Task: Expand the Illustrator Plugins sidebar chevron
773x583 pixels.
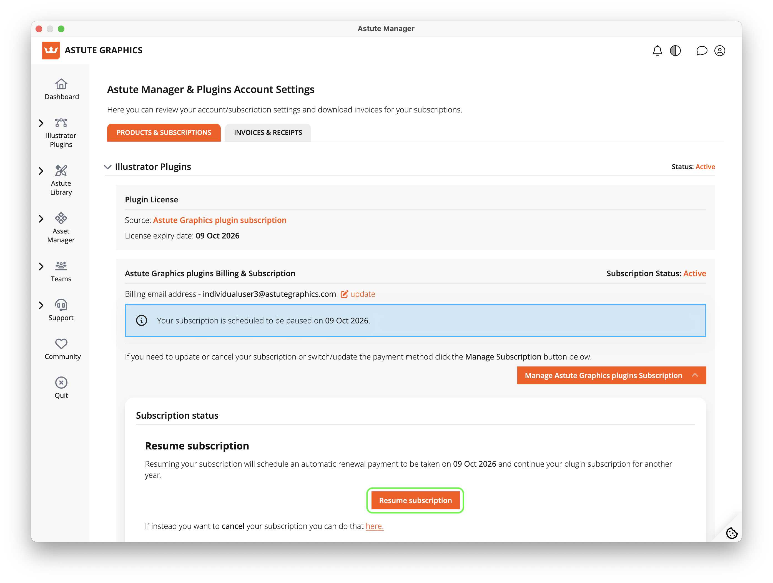Action: coord(41,123)
